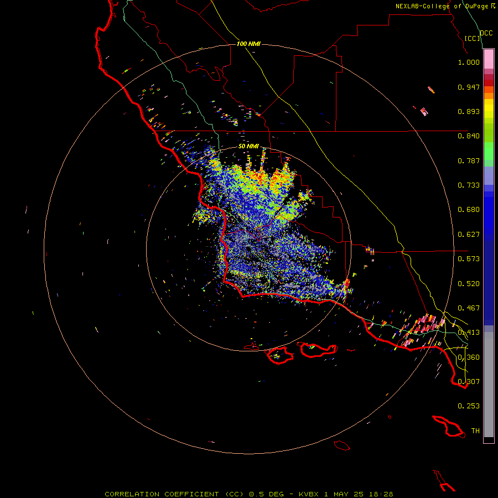Click the gray segment of the color scale
Viewport: 498px width, 498px height.
[x=489, y=385]
